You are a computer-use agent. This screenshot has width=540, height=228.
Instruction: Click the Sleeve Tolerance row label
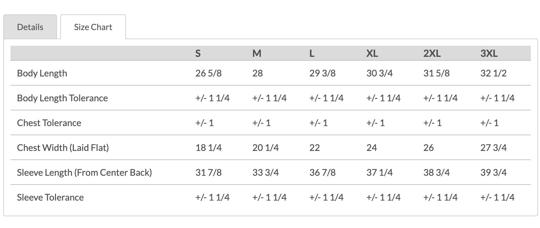tap(50, 197)
